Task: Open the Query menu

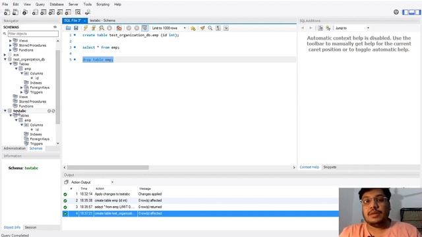Action: (x=40, y=5)
